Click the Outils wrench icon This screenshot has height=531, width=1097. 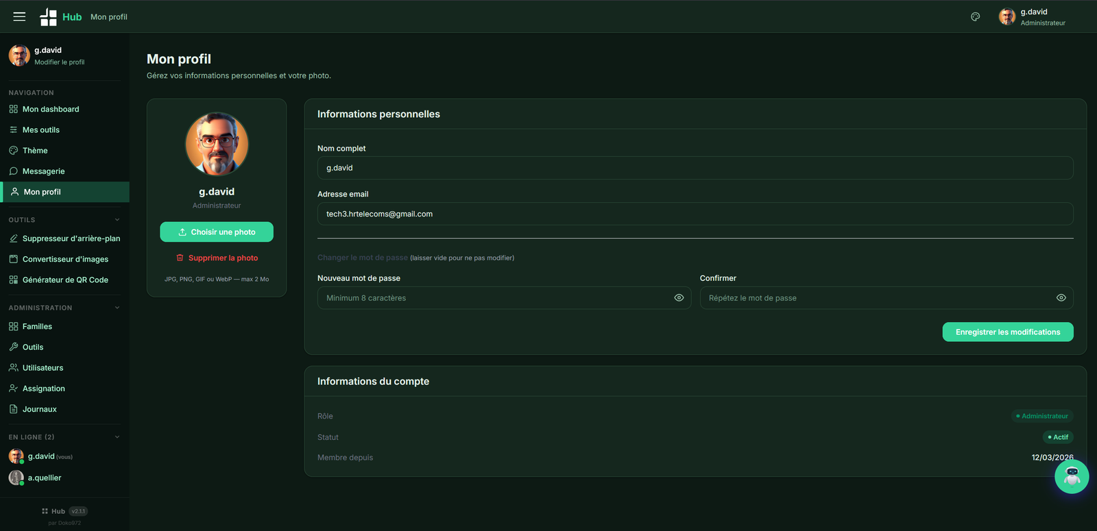pos(14,347)
